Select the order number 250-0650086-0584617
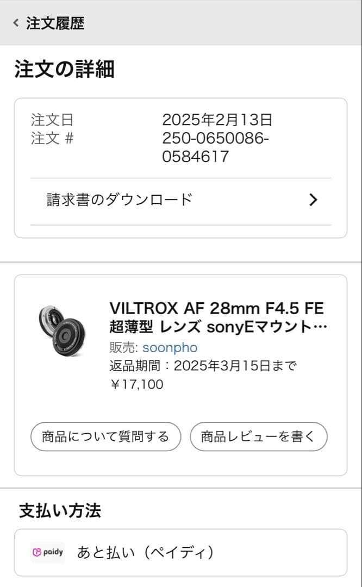Viewport: 362px width, 587px height. (x=217, y=146)
